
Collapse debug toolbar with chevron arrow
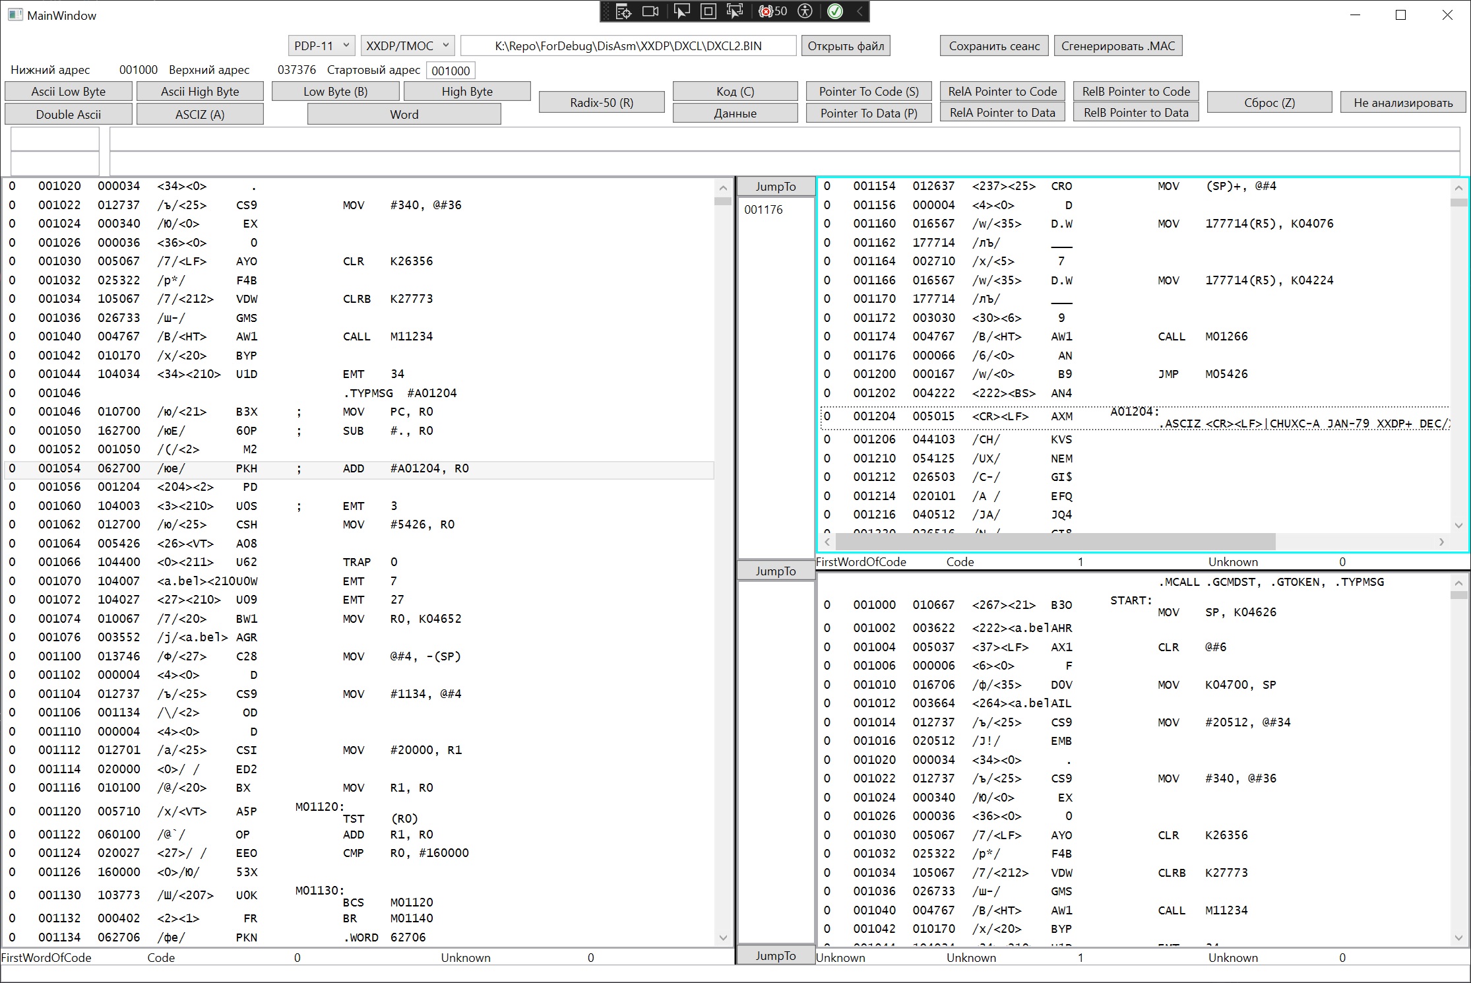click(859, 11)
